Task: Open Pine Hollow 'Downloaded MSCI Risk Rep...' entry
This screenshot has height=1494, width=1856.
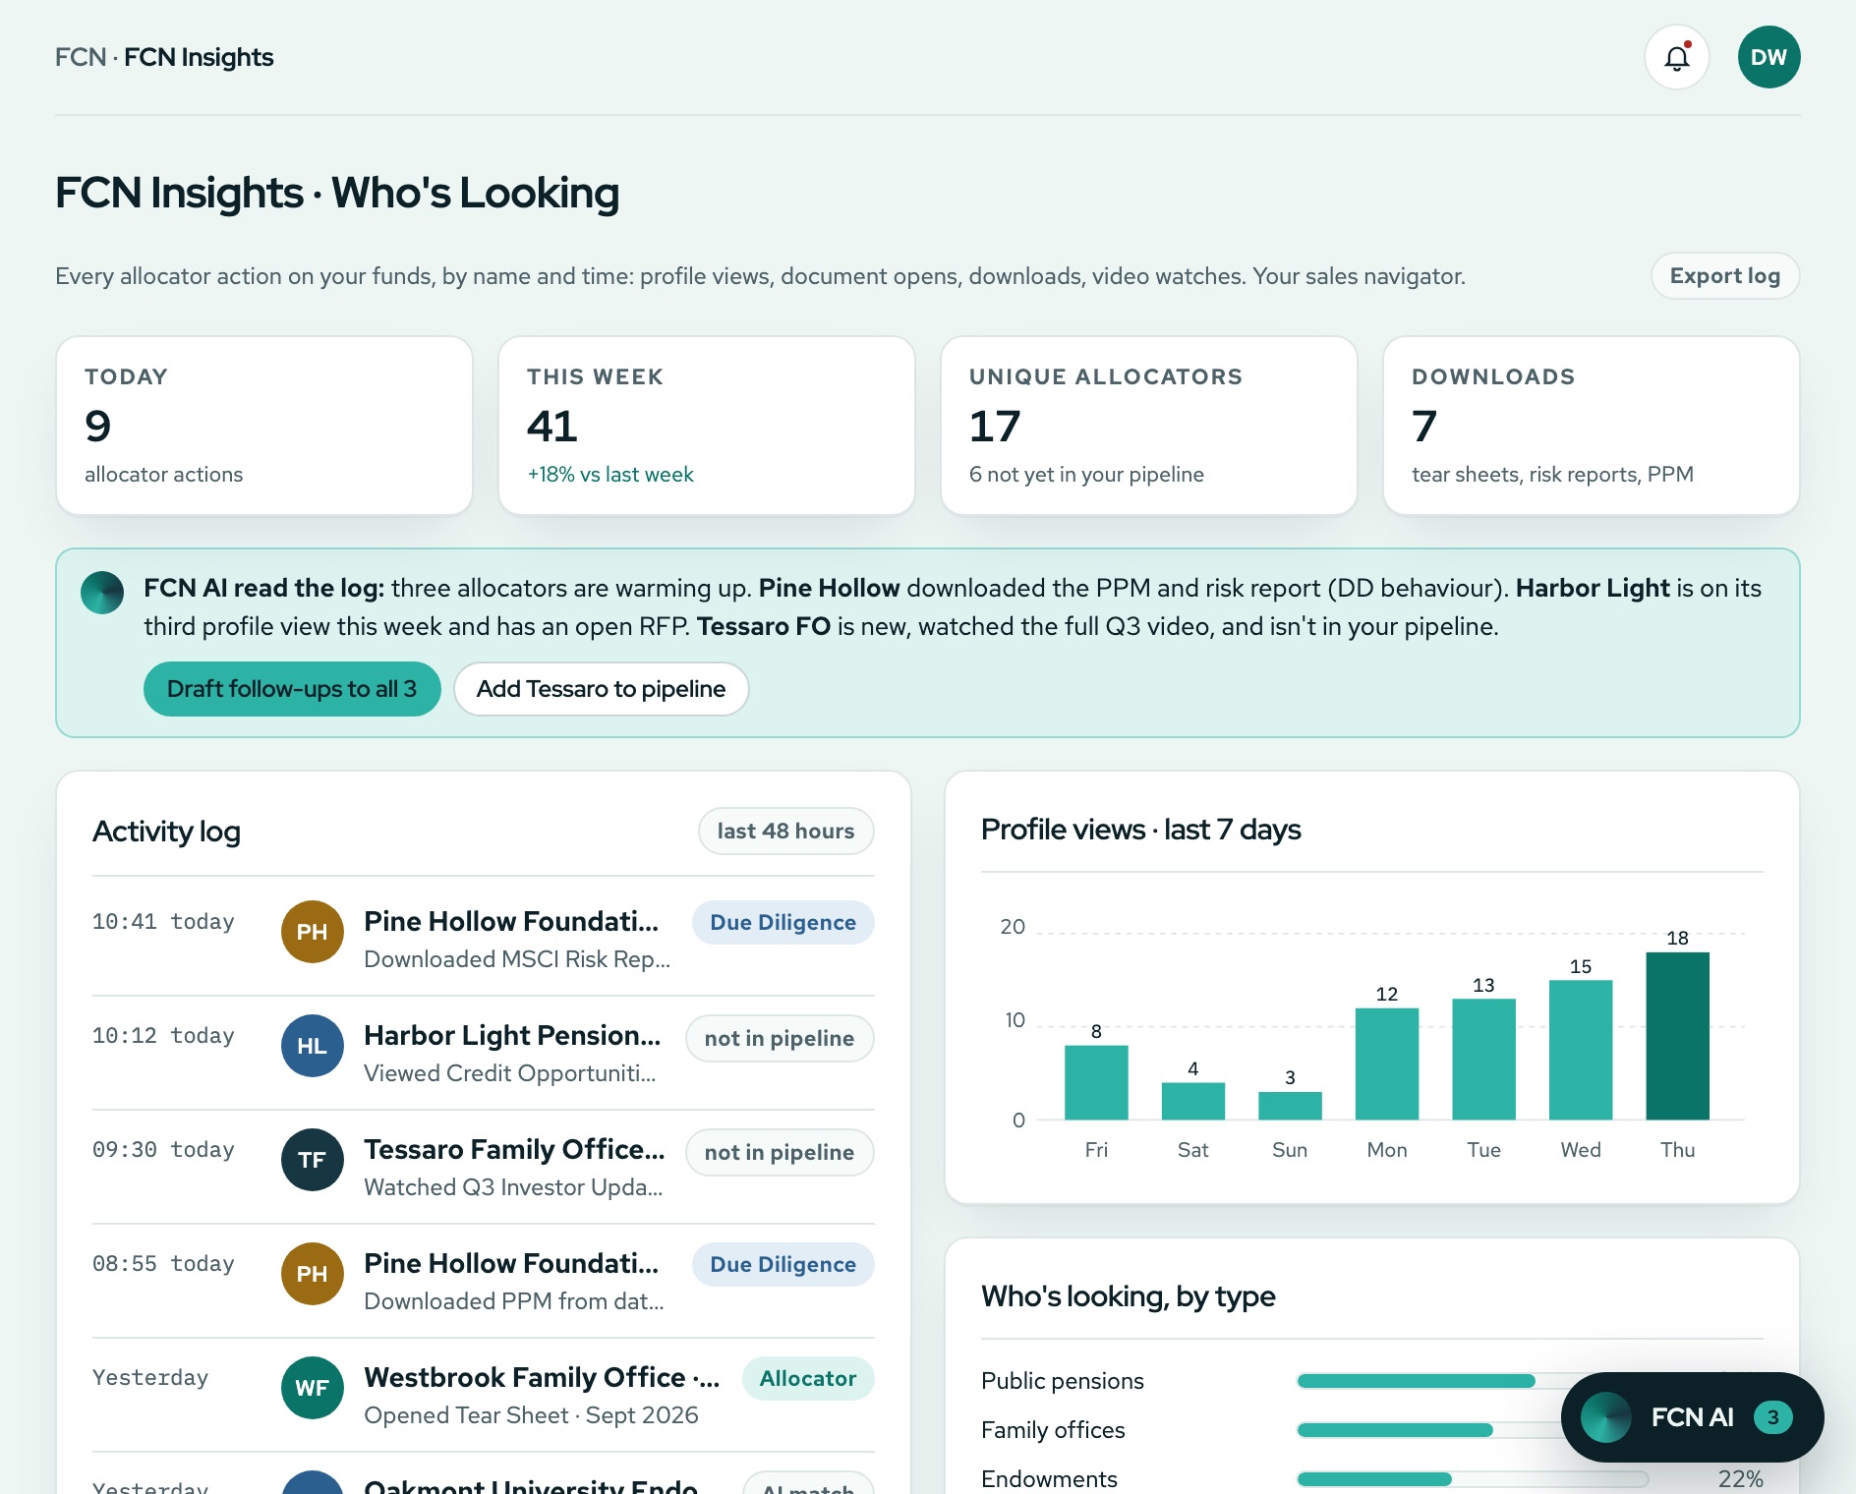Action: [x=484, y=937]
